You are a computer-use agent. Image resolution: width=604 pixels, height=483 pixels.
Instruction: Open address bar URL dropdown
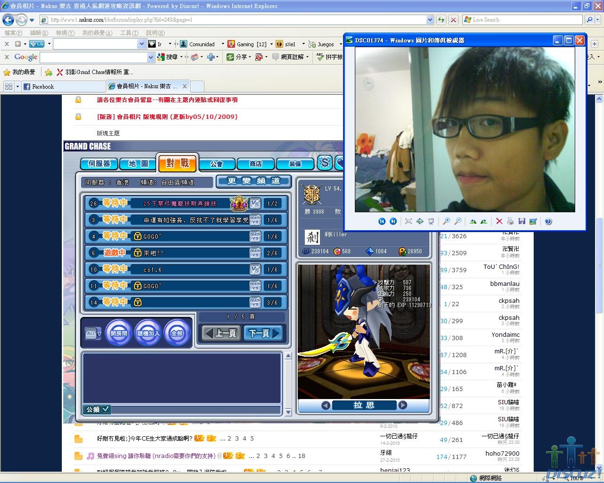click(x=430, y=20)
